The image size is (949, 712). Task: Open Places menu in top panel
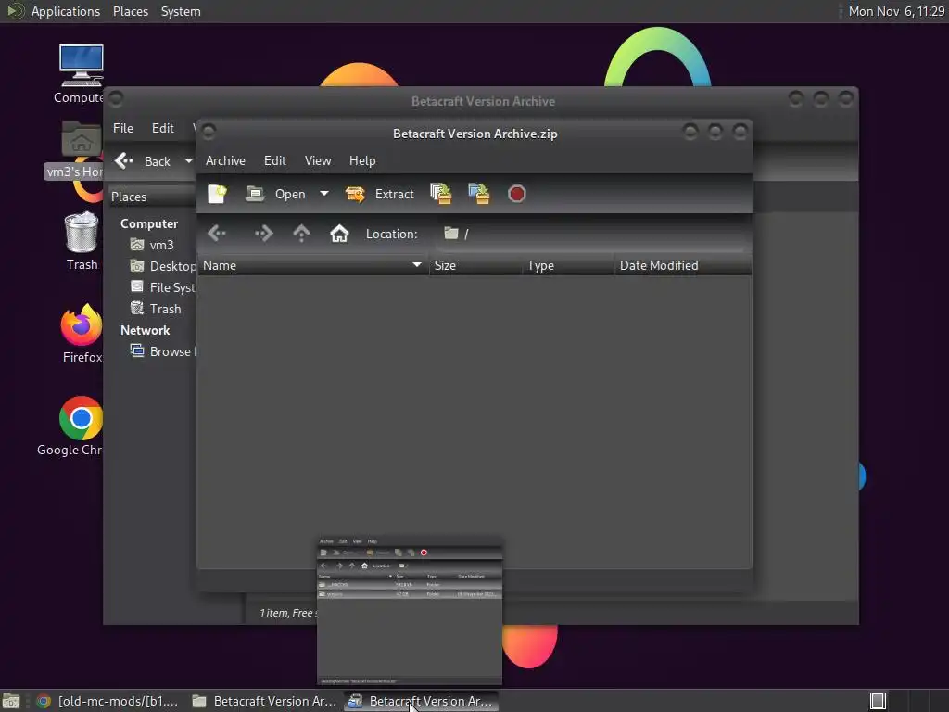(x=130, y=11)
